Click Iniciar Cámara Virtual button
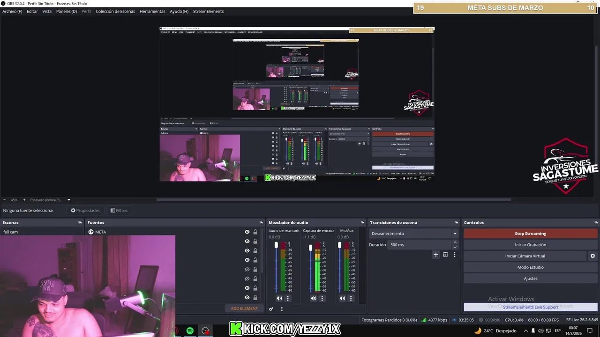 [x=525, y=256]
